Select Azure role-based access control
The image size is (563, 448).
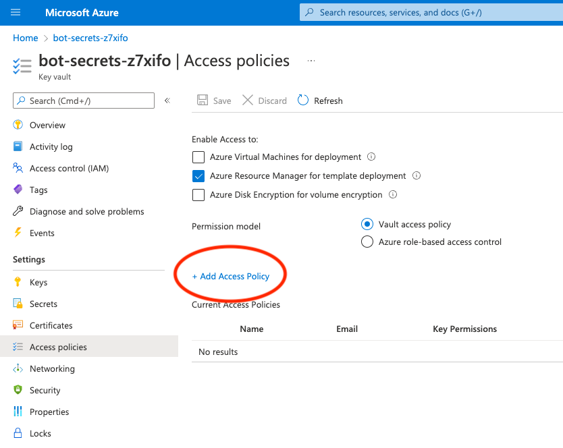(x=367, y=242)
